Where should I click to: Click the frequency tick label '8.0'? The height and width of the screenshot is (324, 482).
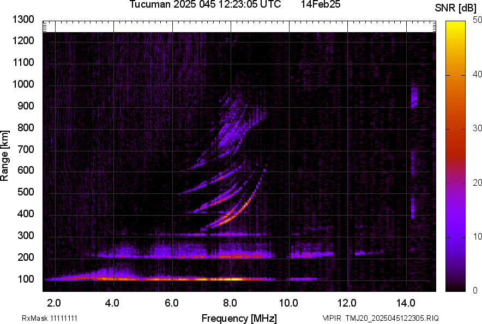click(x=230, y=303)
